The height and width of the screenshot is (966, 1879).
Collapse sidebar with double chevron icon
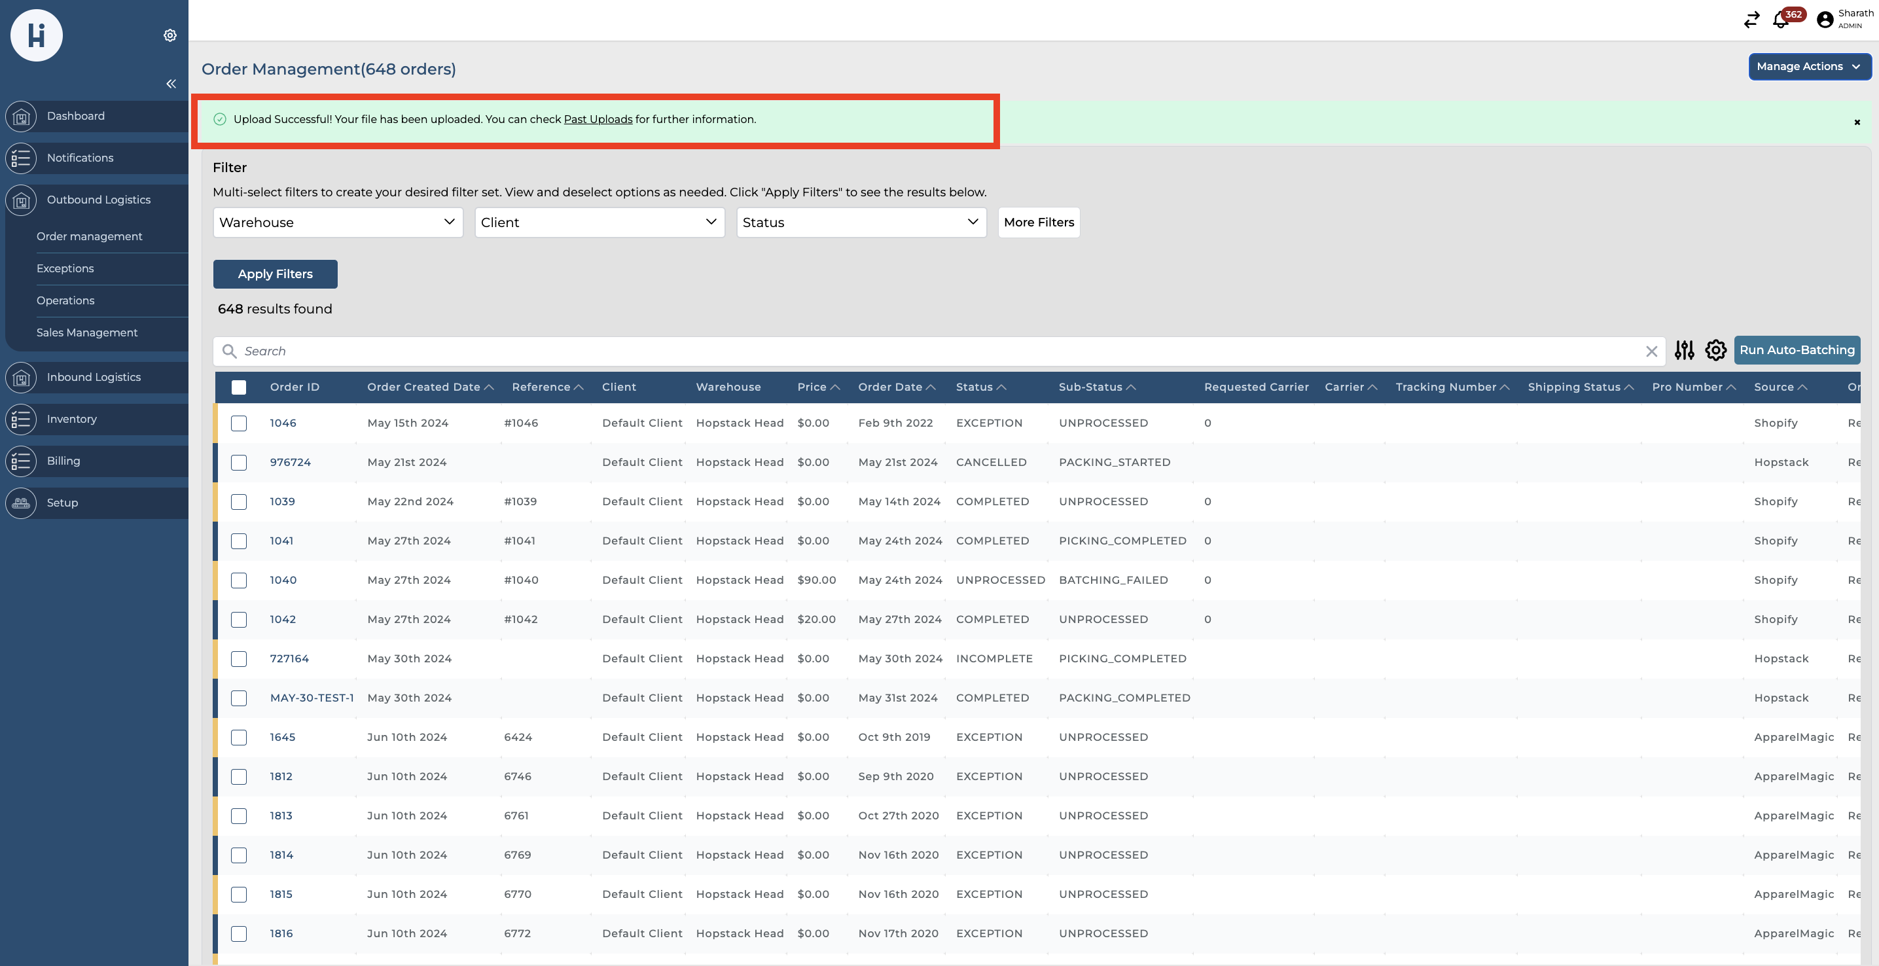(171, 84)
